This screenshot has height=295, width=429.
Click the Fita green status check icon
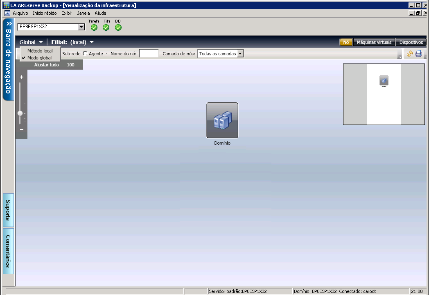(x=106, y=27)
